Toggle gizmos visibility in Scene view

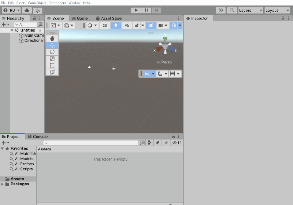tap(174, 25)
